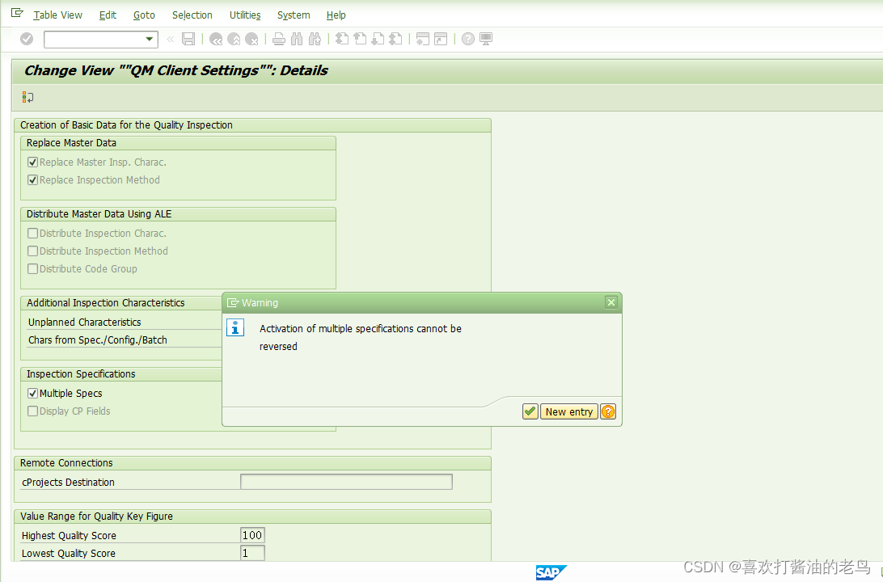883x582 pixels.
Task: Click the Back navigation icon
Action: tap(216, 38)
